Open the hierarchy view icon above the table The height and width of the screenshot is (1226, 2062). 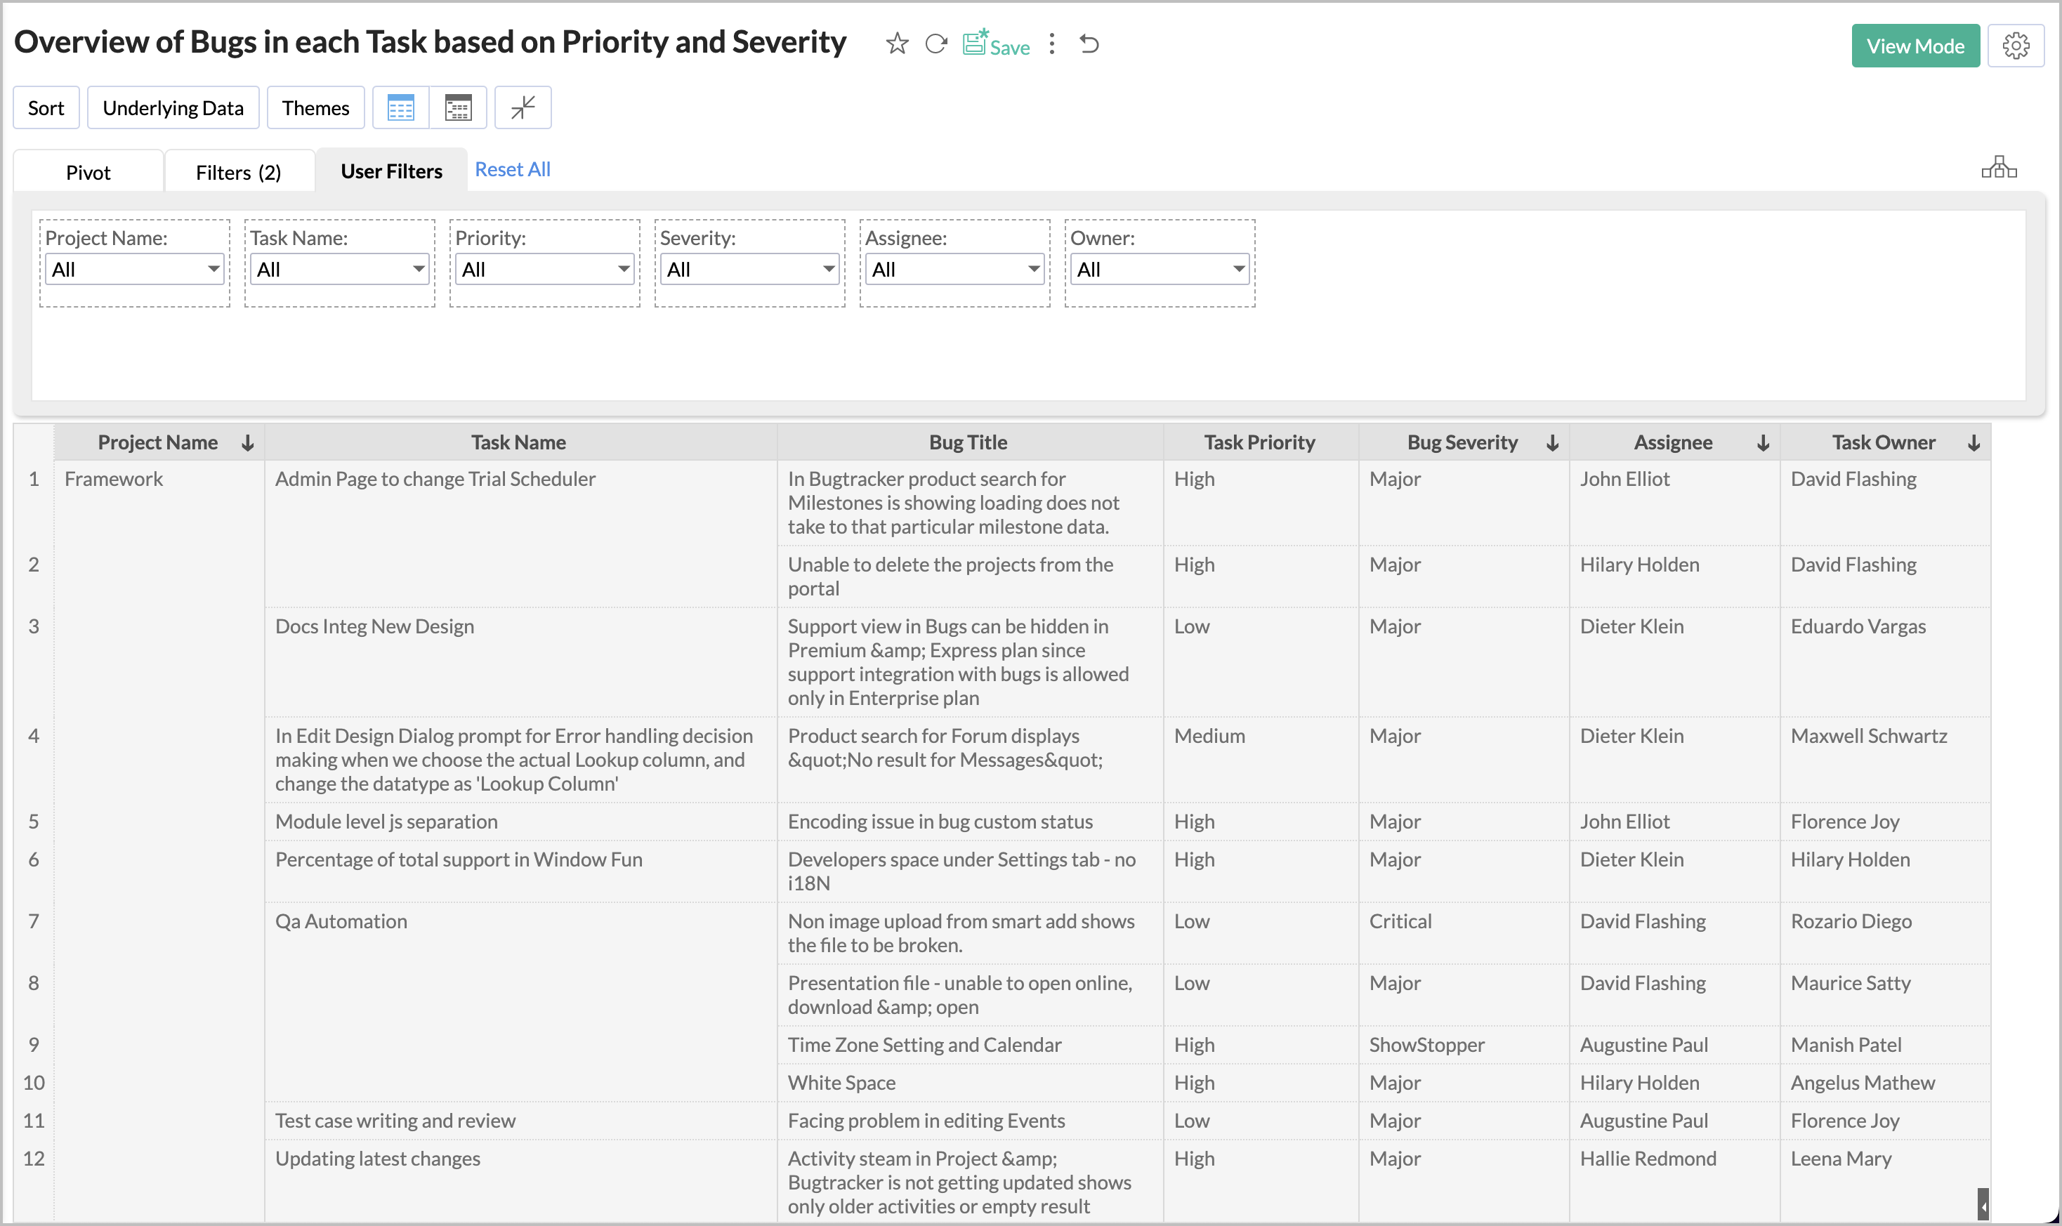1998,167
